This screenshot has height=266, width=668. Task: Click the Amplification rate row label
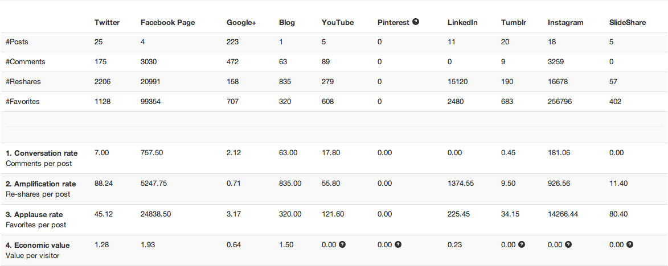pos(41,184)
